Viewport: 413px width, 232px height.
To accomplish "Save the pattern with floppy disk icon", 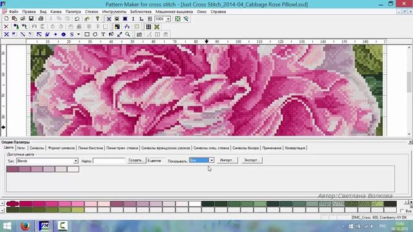I will pyautogui.click(x=31, y=19).
